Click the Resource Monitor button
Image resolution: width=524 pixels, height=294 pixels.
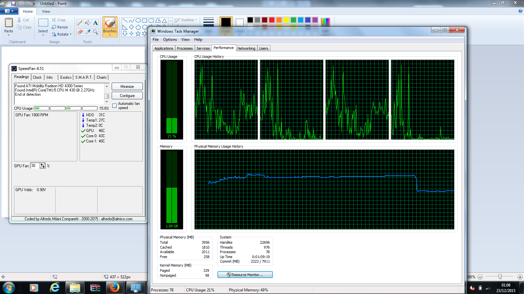245,275
